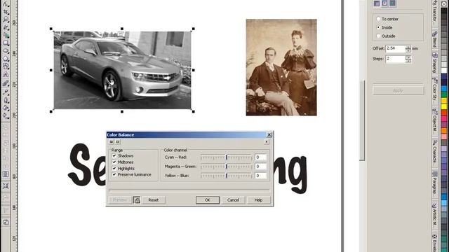Switch Color Balance to dual preview windows

coord(112,141)
